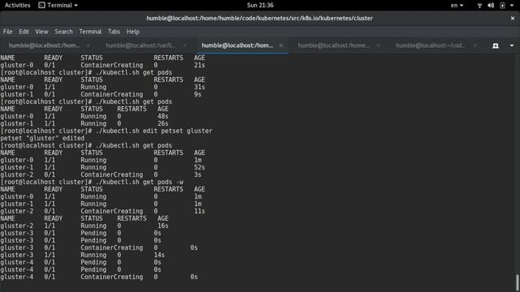Click the gluster-3 Running row aged 14s
520x292 pixels.
(82, 255)
